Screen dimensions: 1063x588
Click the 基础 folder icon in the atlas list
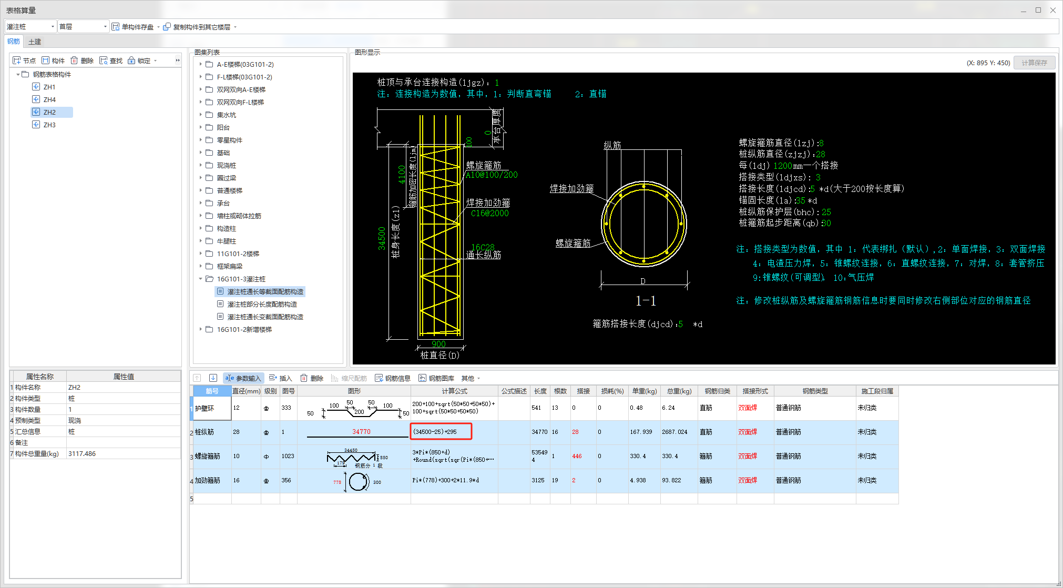[x=209, y=153]
